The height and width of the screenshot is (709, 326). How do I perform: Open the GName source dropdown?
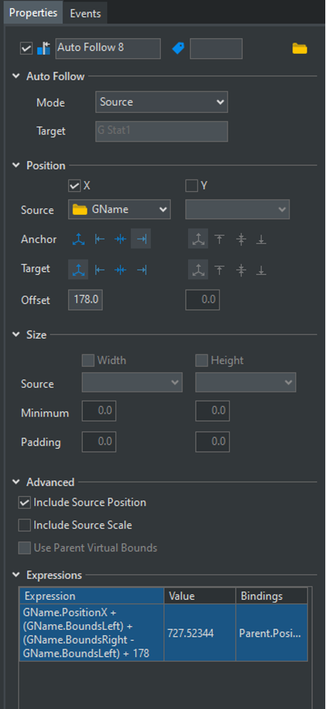pos(120,210)
